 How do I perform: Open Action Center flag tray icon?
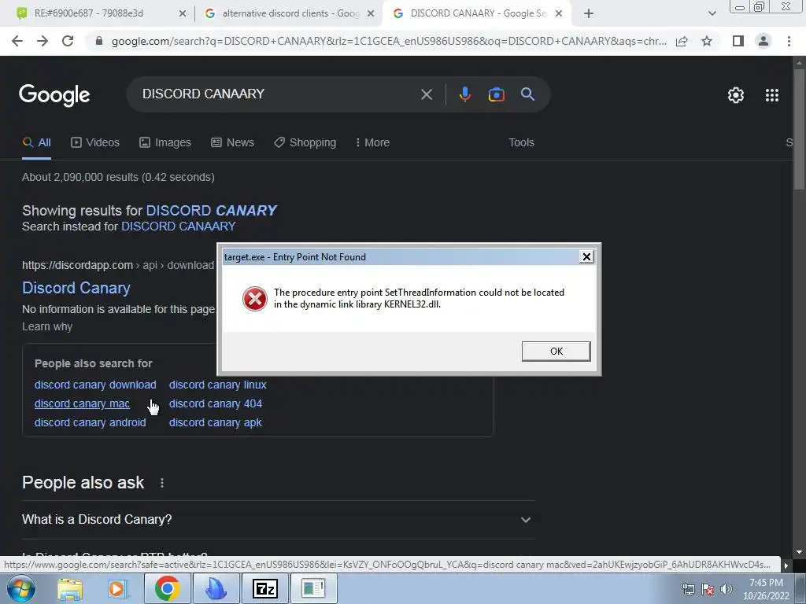click(x=708, y=589)
